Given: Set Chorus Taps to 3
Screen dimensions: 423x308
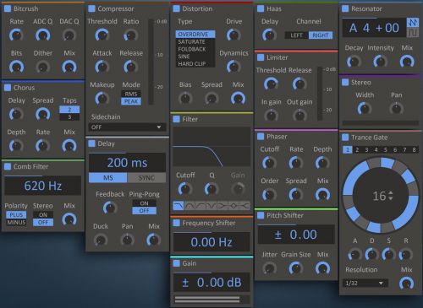Looking at the screenshot, I should [69, 116].
